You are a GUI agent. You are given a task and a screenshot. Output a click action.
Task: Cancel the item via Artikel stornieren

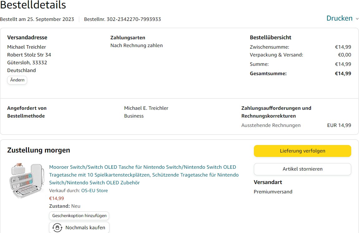coord(302,169)
